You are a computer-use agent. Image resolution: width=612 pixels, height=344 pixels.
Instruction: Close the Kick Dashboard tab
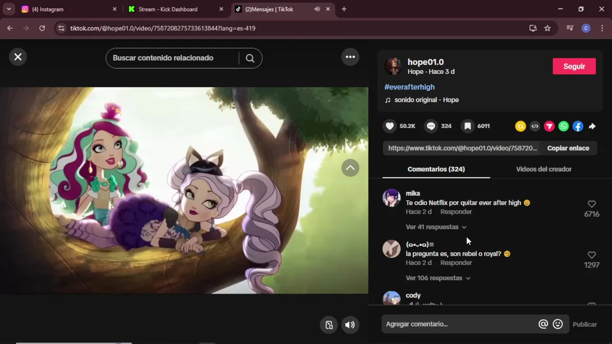coord(221,9)
